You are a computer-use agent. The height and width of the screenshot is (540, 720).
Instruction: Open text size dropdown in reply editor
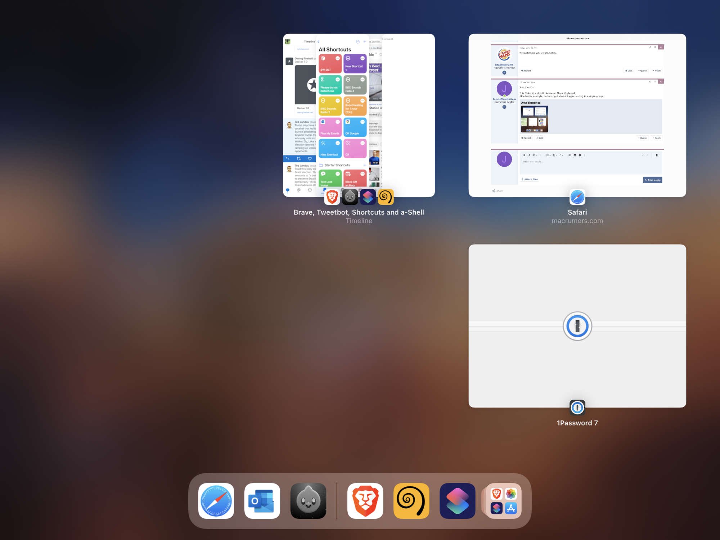click(535, 155)
